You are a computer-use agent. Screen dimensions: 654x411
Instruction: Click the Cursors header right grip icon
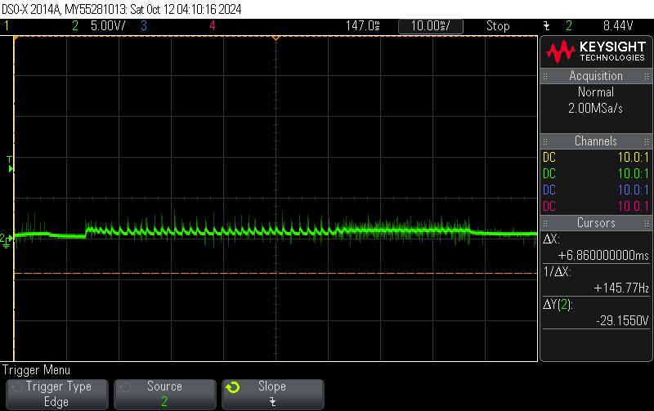point(647,223)
